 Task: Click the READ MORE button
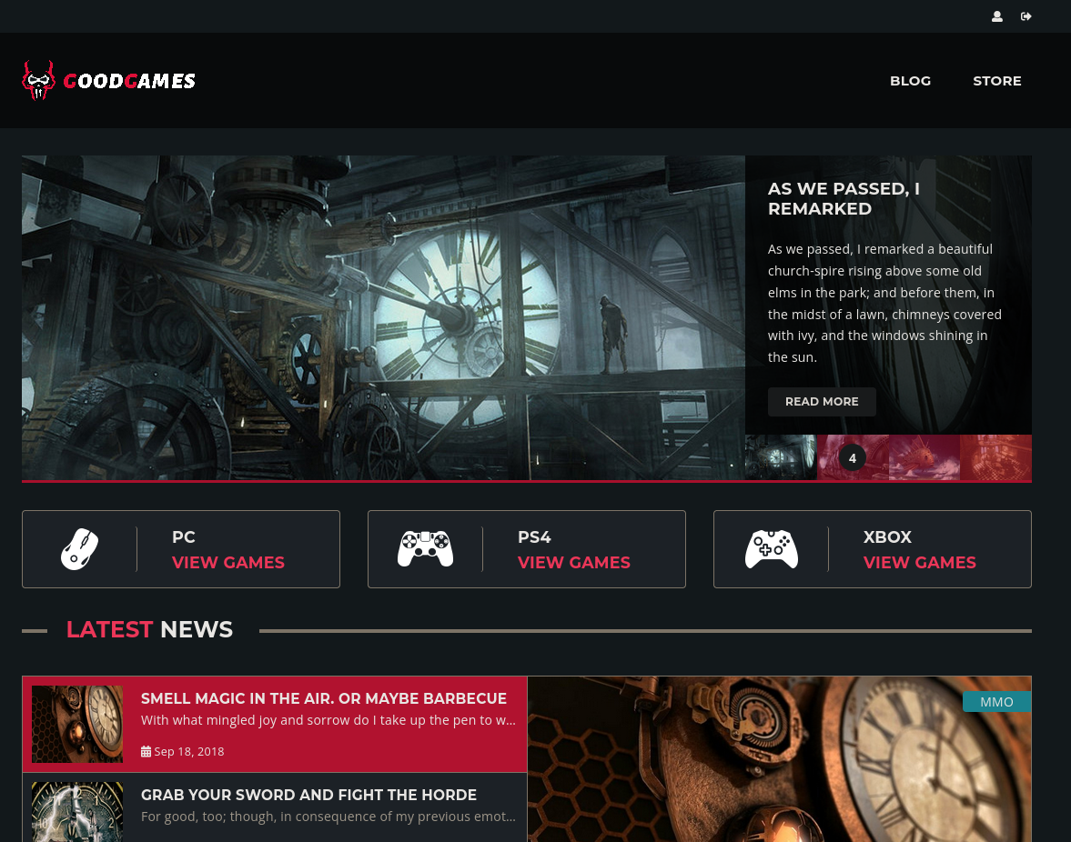(822, 402)
